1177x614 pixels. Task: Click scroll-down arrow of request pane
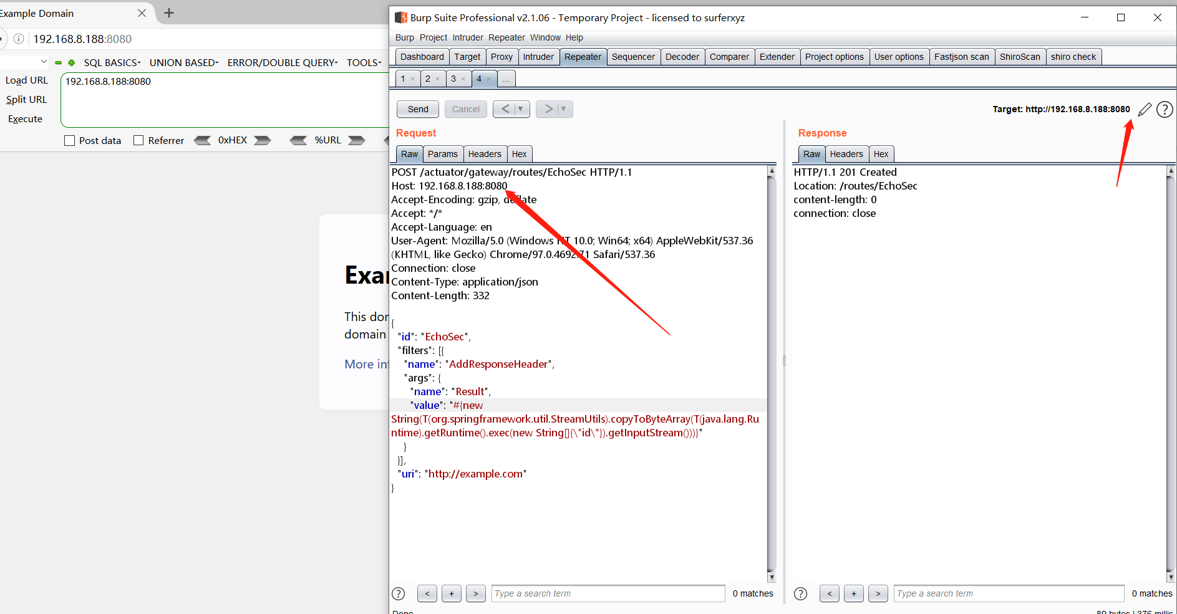click(772, 577)
